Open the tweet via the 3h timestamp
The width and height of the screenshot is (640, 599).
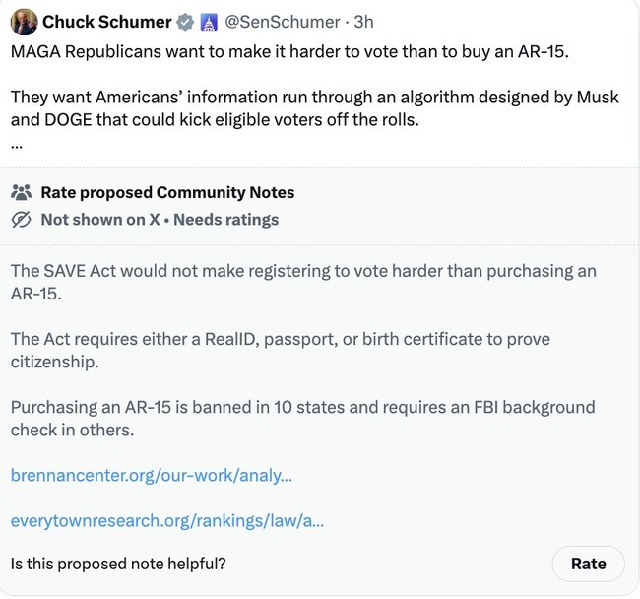tap(363, 22)
